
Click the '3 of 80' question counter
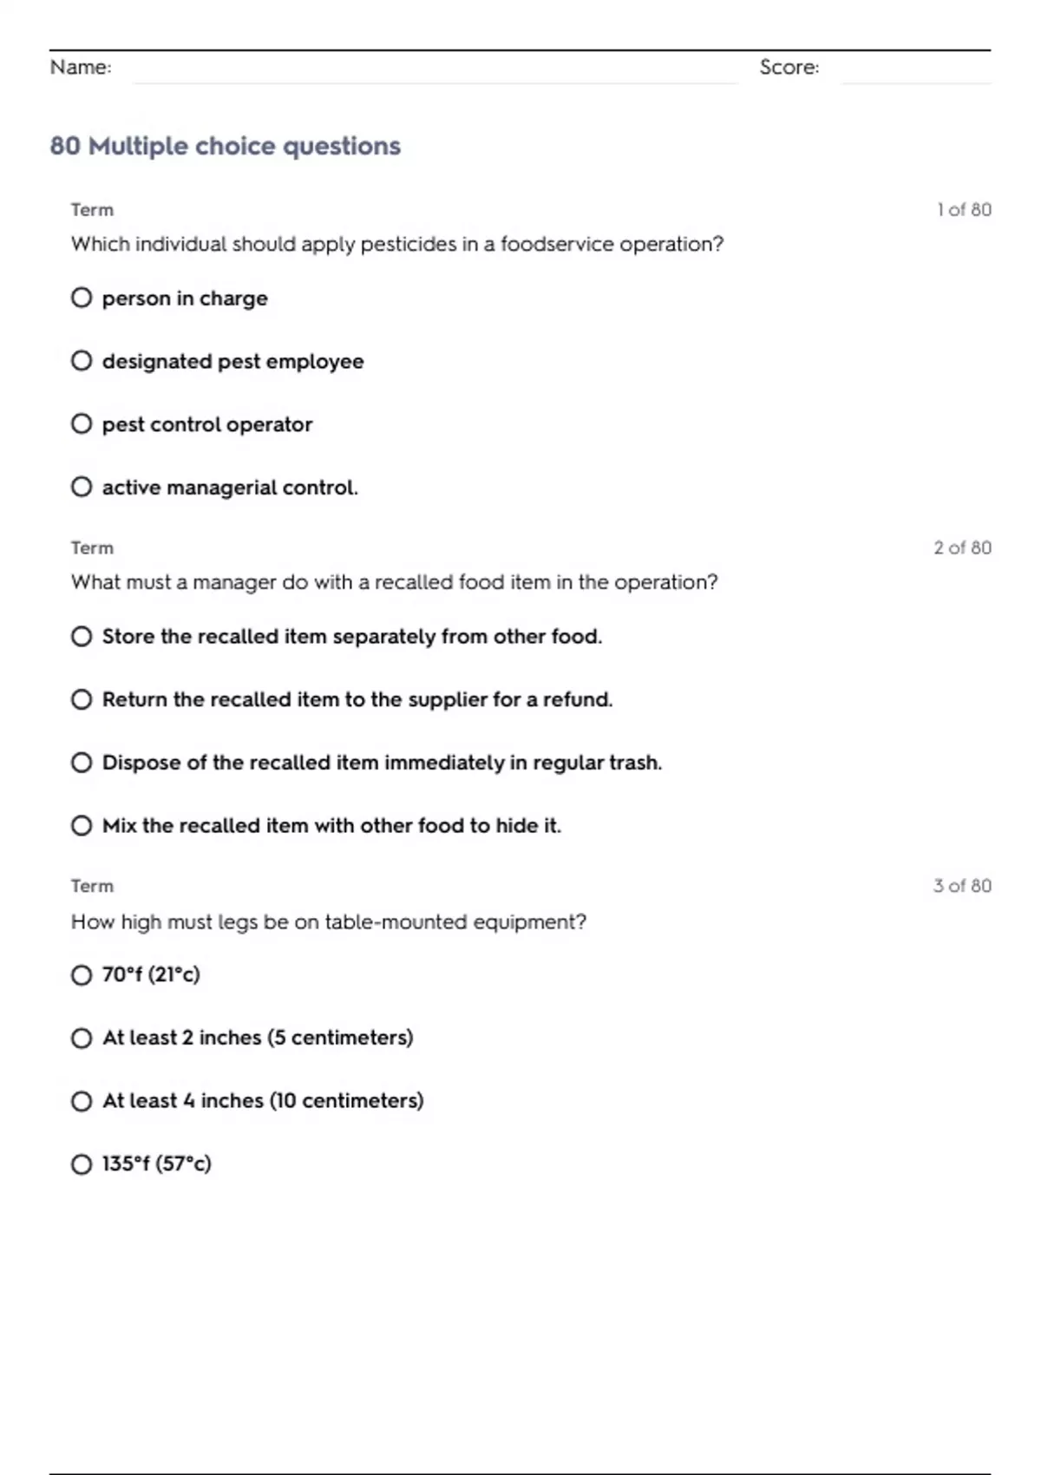(x=962, y=886)
